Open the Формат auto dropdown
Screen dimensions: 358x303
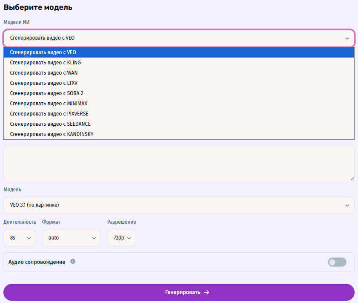(x=71, y=238)
